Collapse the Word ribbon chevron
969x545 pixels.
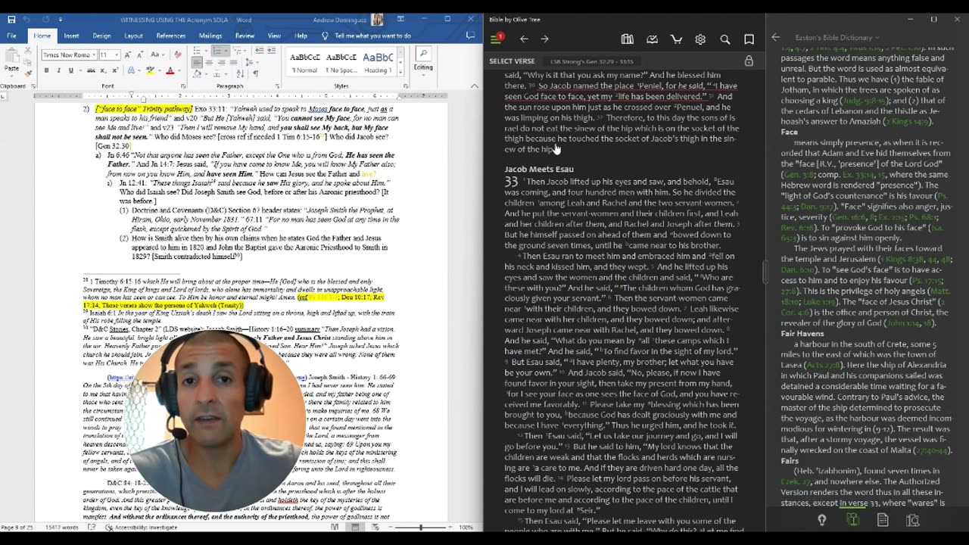coord(474,86)
